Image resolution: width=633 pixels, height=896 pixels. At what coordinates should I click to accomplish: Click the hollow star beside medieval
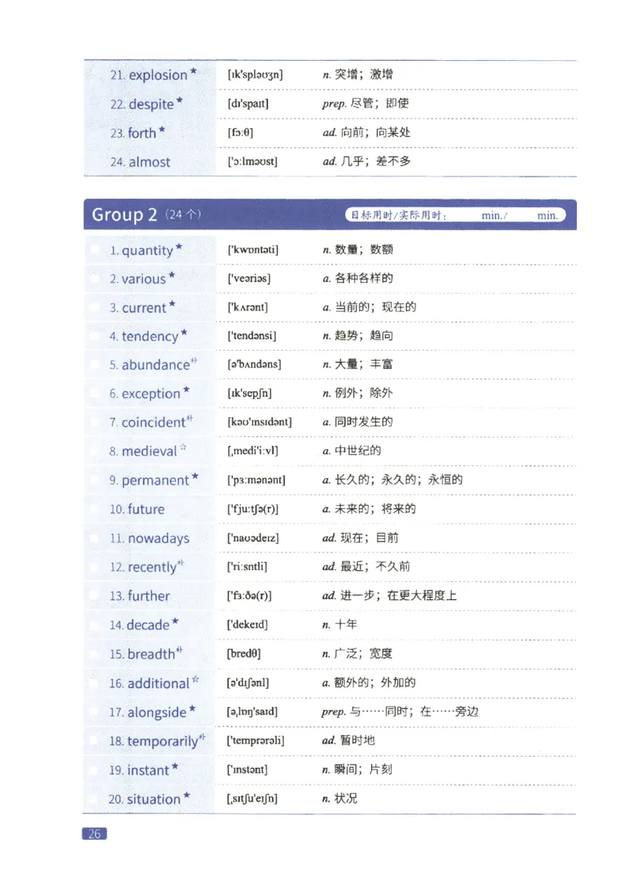[182, 446]
